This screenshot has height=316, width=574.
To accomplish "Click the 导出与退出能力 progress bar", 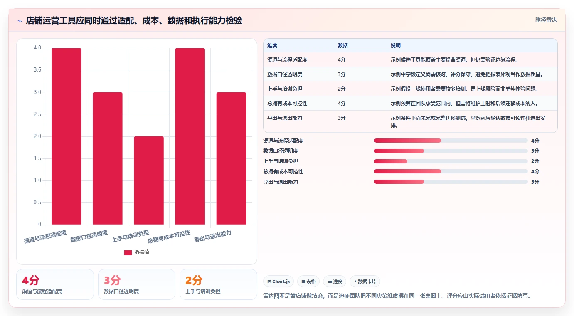I will (x=451, y=182).
